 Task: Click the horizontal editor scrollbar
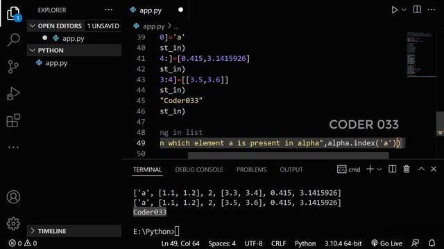coord(289,156)
